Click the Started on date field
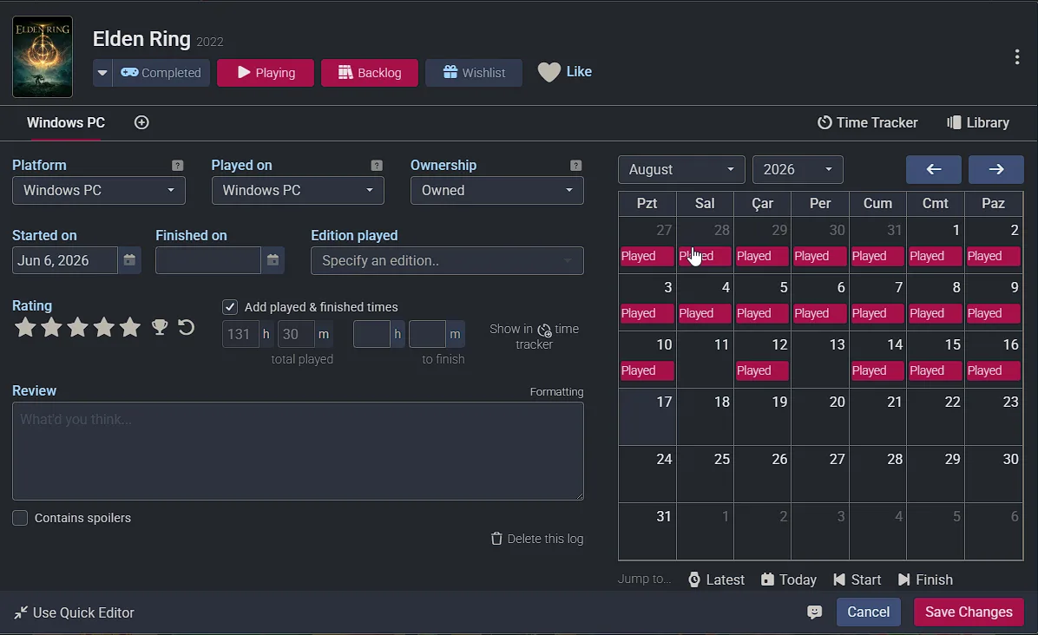1038x635 pixels. [x=65, y=260]
